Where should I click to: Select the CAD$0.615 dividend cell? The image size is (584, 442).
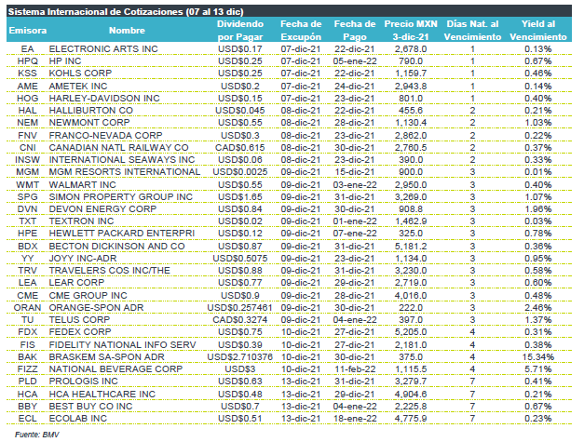pos(240,148)
